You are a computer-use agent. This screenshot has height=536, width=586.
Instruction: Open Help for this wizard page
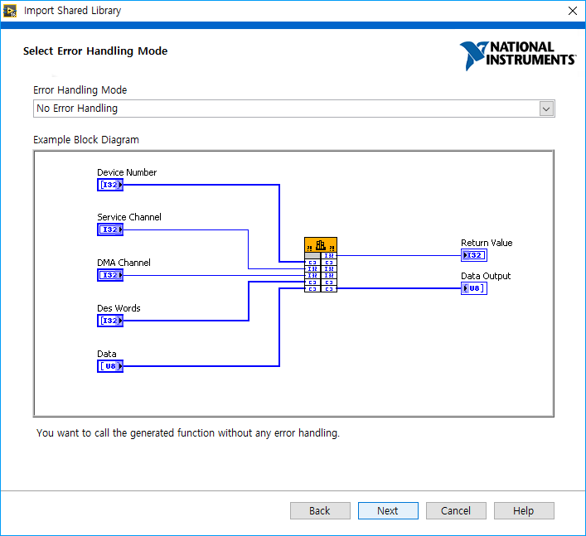524,510
